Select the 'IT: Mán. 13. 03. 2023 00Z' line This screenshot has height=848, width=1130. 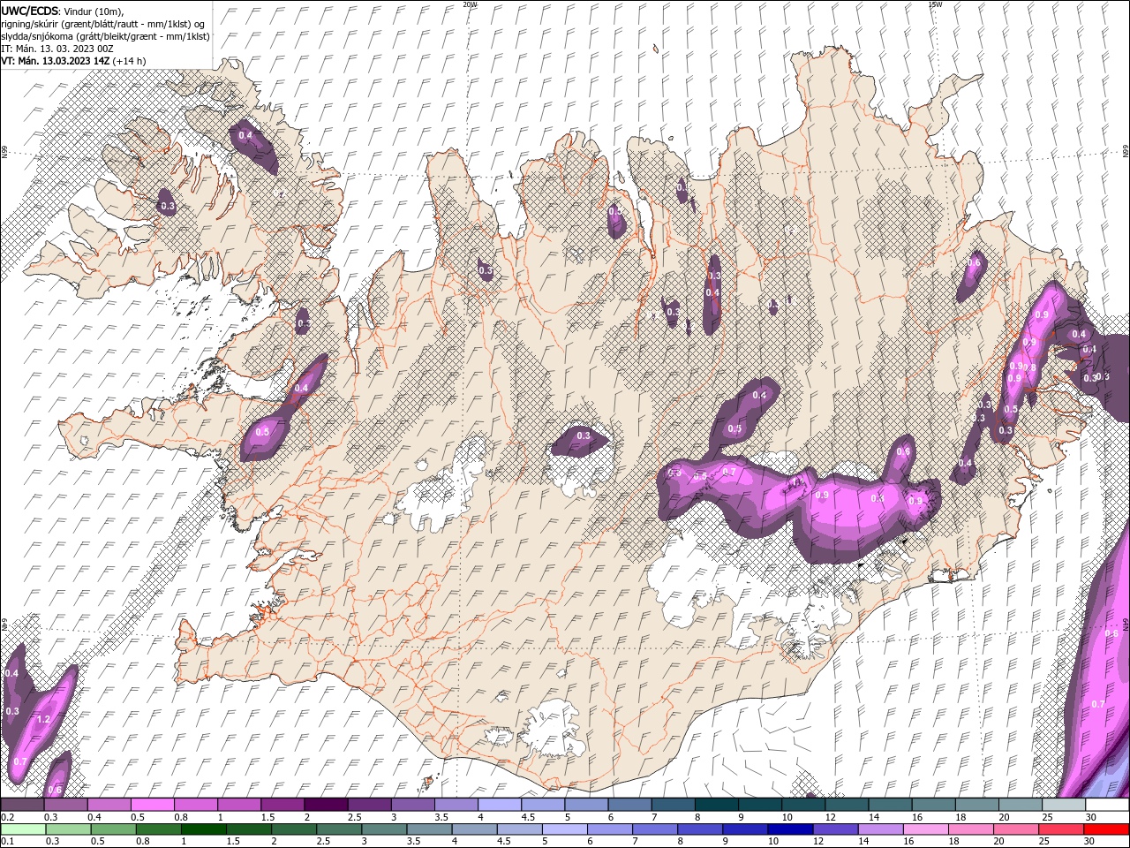tap(58, 49)
